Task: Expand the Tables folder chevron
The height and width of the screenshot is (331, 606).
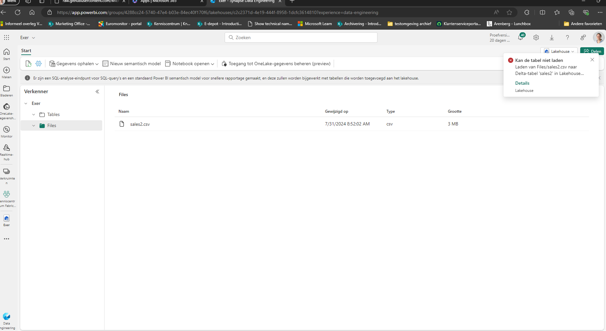Action: click(34, 114)
